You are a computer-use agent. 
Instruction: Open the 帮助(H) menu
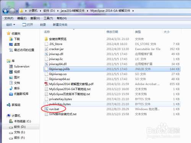[x=62, y=18]
